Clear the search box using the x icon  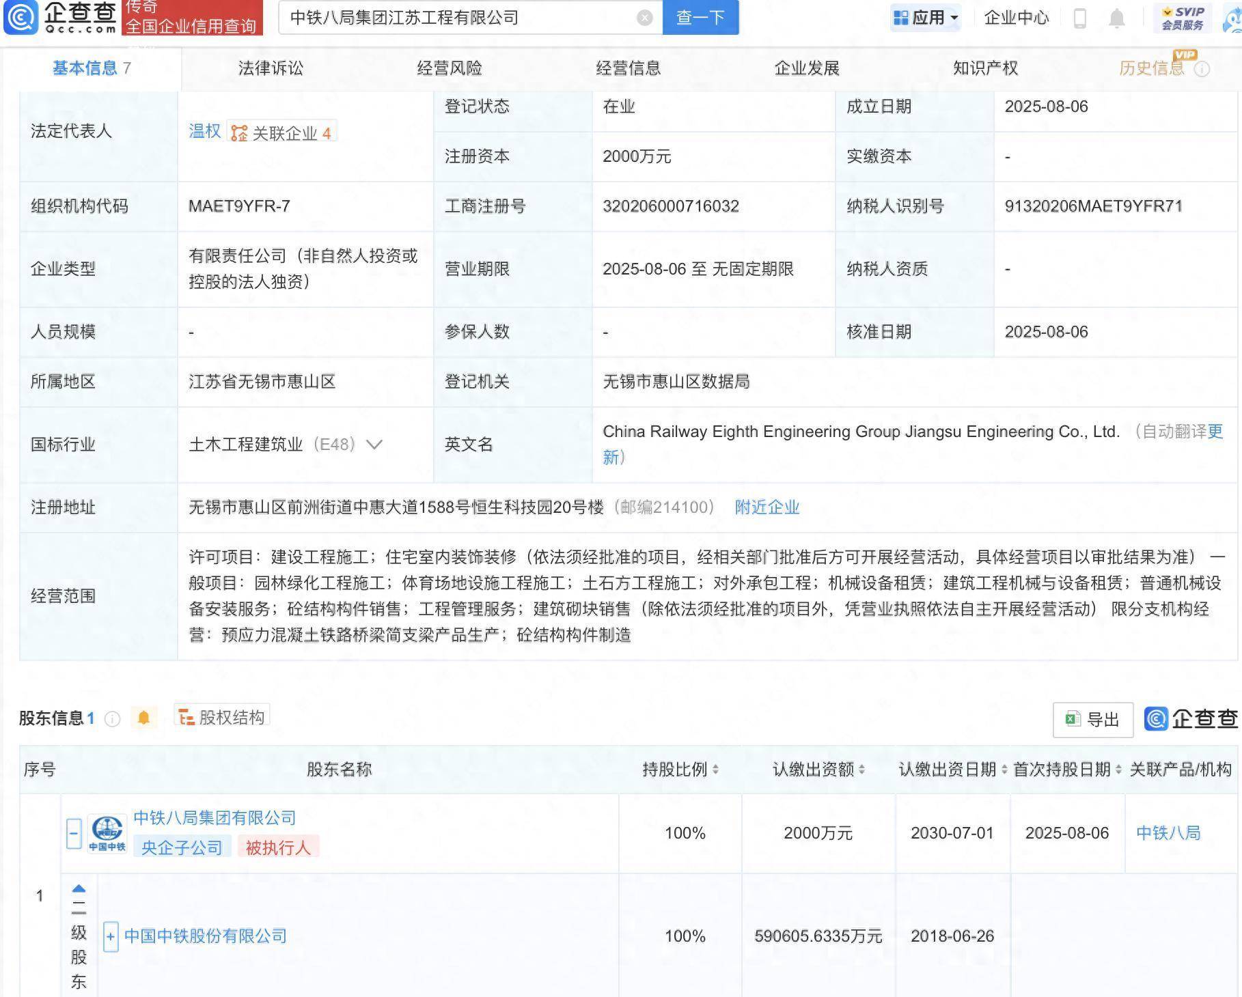[643, 18]
